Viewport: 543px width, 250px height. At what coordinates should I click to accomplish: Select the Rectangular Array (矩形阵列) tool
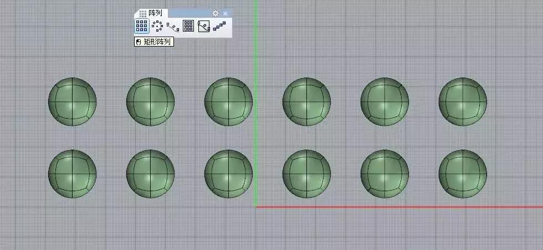coord(142,26)
